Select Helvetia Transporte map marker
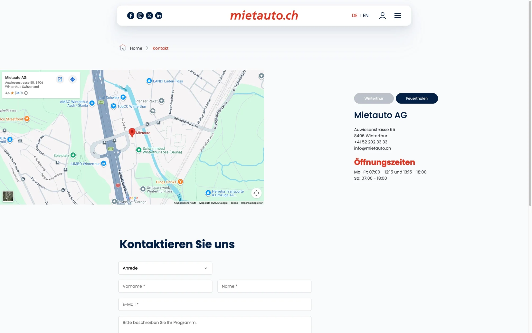Image resolution: width=532 pixels, height=333 pixels. click(x=208, y=192)
